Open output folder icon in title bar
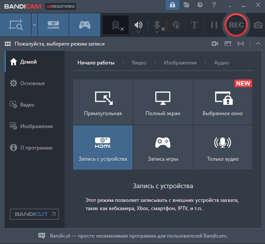 click(x=186, y=5)
